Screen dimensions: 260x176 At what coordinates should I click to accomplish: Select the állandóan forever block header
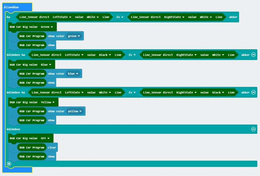pyautogui.click(x=12, y=7)
